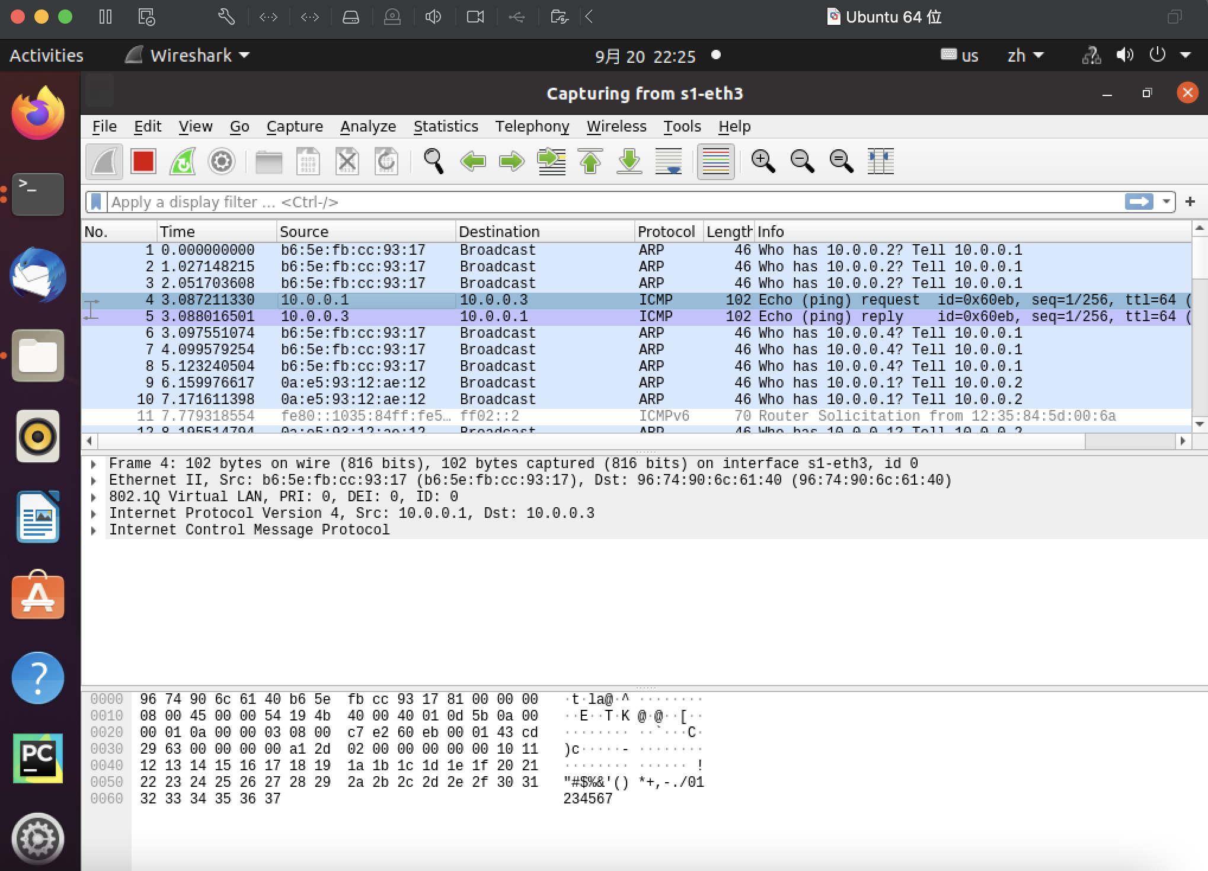This screenshot has width=1208, height=871.
Task: Go to the last packet
Action: point(629,161)
